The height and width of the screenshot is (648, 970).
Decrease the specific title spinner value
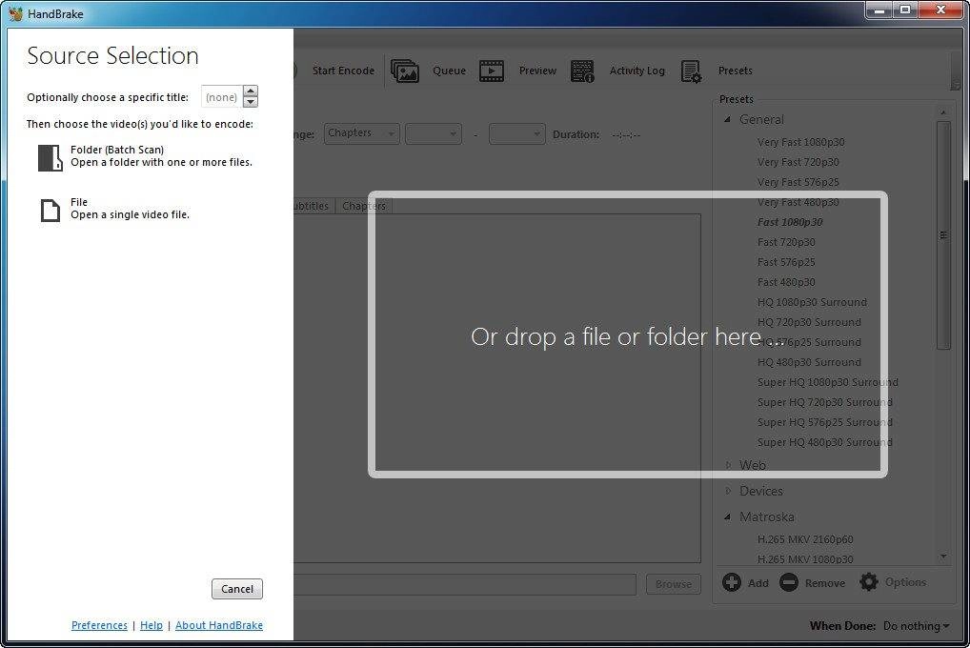(251, 102)
